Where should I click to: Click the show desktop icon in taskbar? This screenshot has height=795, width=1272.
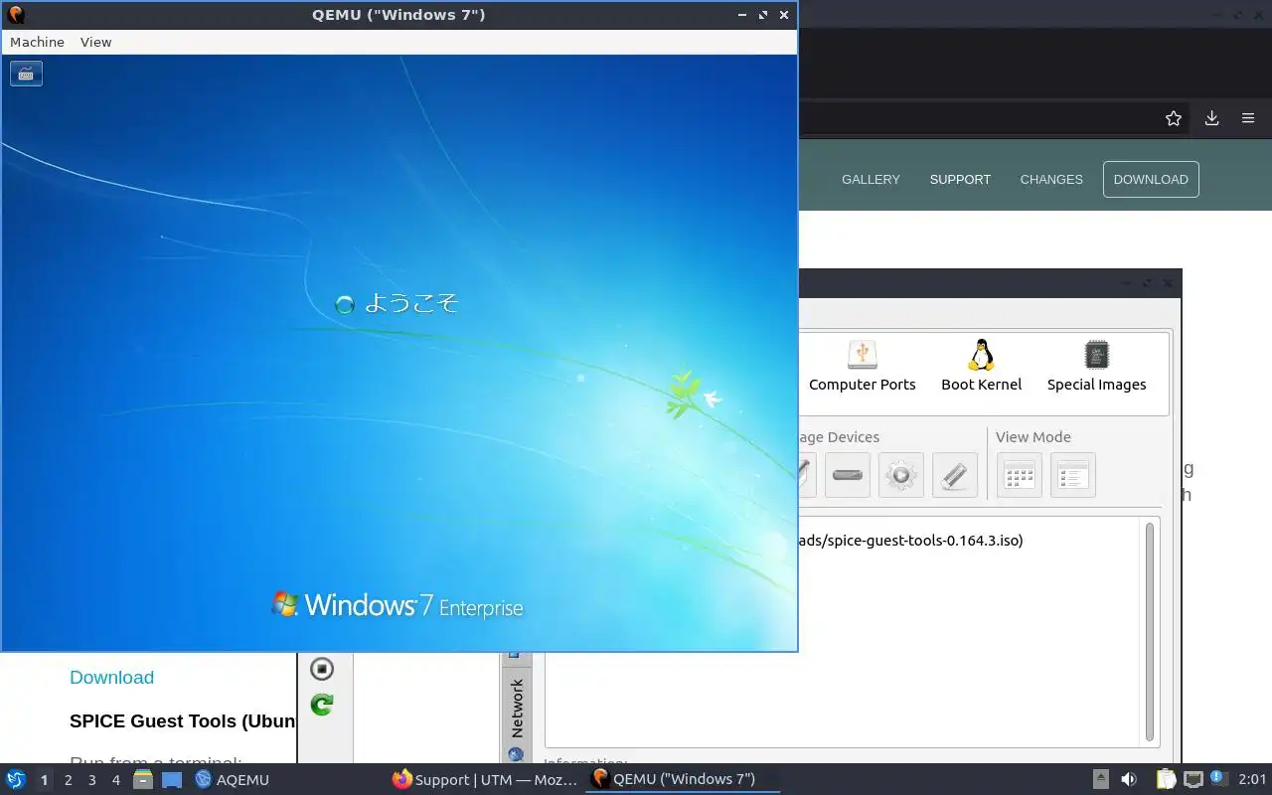coord(172,779)
